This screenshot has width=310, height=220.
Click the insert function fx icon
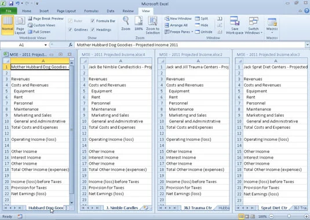[70, 45]
